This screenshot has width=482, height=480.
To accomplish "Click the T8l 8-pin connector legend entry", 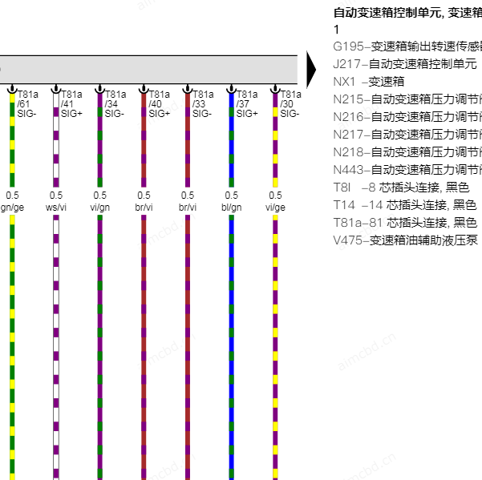I will tap(401, 187).
